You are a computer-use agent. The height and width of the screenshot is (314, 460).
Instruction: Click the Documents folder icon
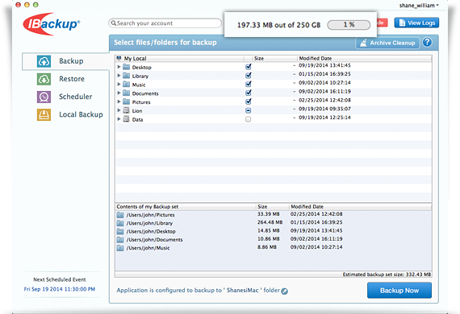(126, 93)
